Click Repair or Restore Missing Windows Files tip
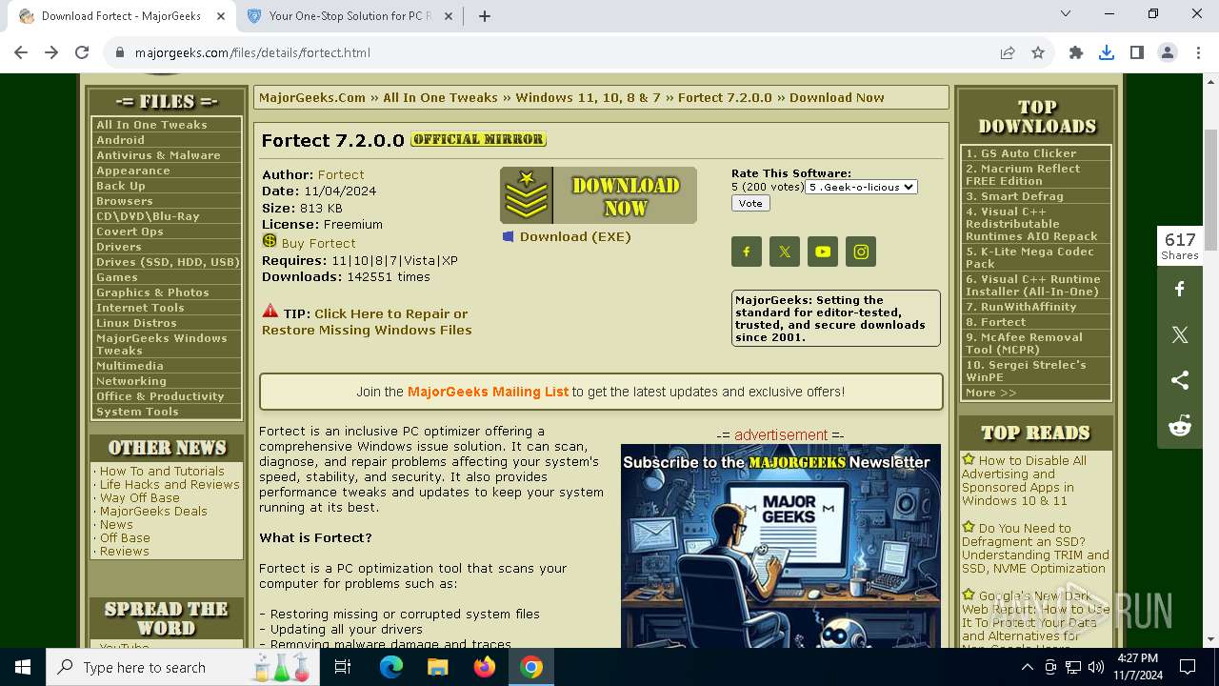The width and height of the screenshot is (1219, 686). [367, 322]
